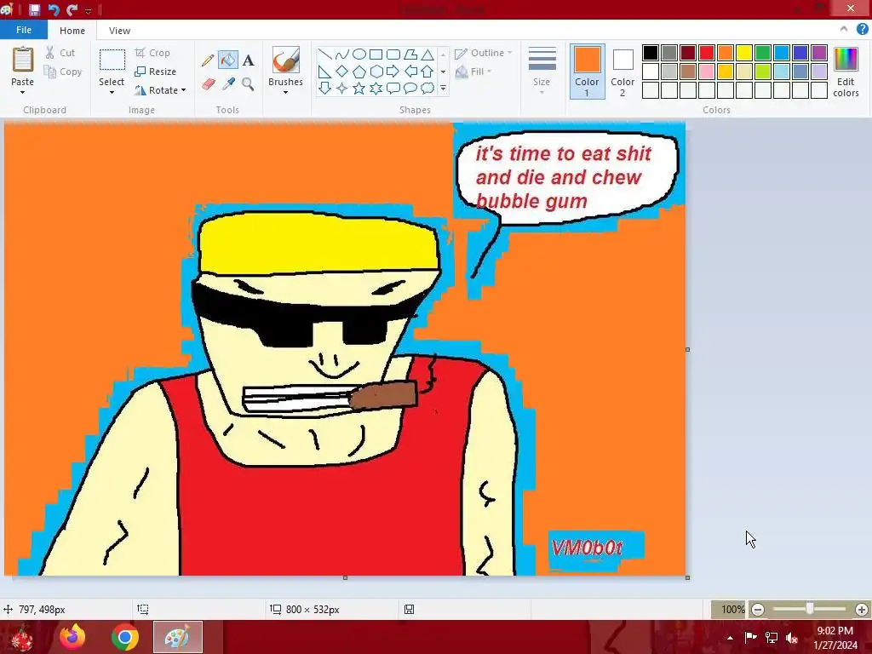
Task: Open Firefox from the taskbar
Action: coord(73,637)
